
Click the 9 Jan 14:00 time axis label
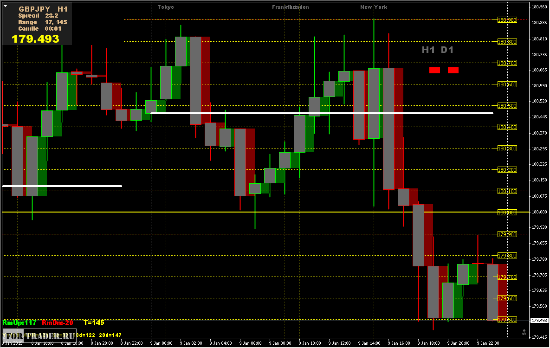tap(369, 343)
